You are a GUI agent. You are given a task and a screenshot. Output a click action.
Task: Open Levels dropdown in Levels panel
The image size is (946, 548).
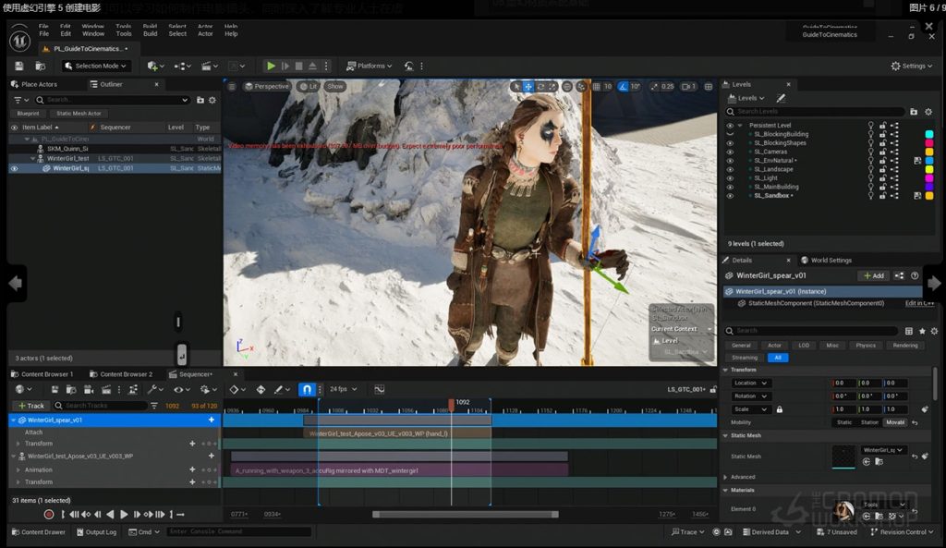point(746,98)
